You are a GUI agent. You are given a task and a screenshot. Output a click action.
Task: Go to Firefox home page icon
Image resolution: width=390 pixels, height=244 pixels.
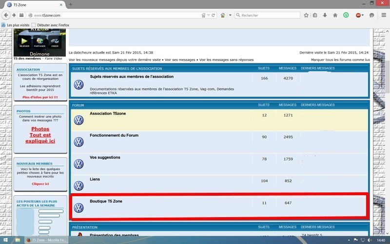pyautogui.click(x=335, y=15)
